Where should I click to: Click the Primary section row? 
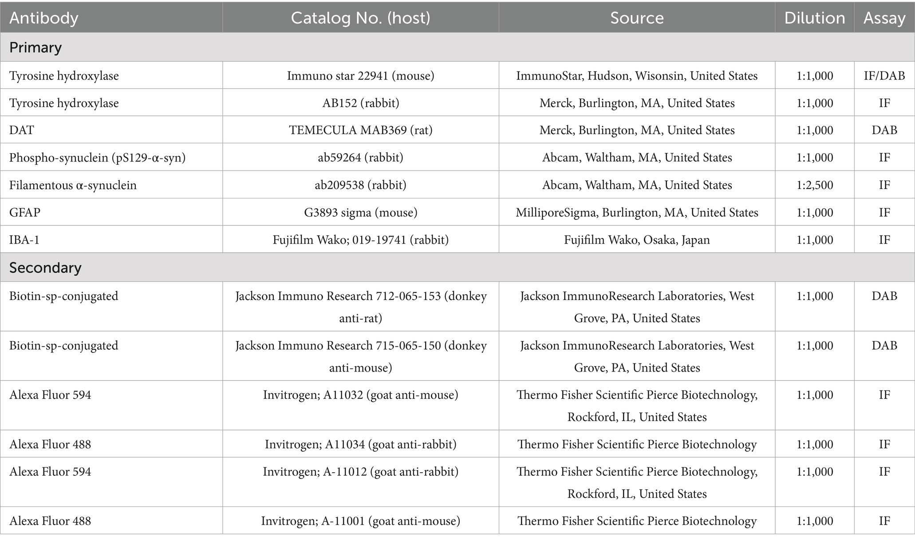[x=35, y=47]
